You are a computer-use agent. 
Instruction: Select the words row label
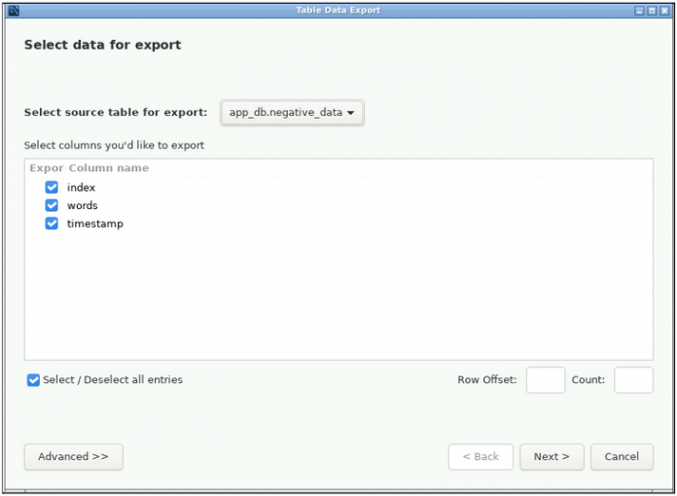(x=83, y=206)
